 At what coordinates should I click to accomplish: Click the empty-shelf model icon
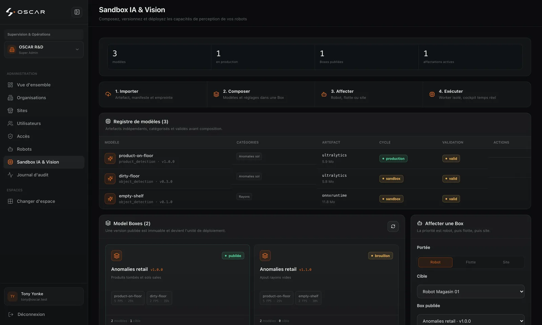coord(110,199)
